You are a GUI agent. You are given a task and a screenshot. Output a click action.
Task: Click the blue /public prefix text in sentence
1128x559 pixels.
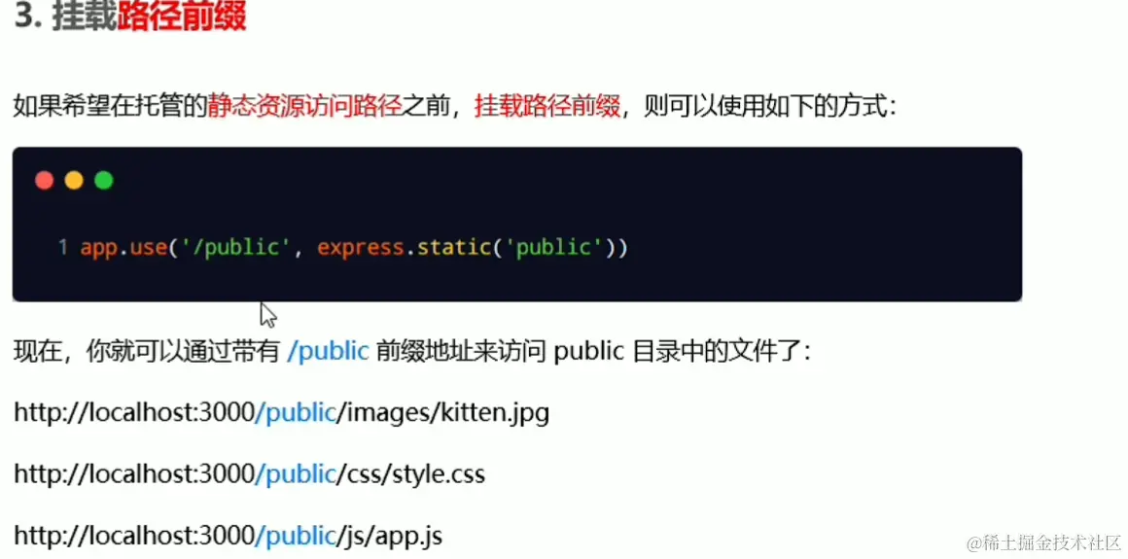pos(328,352)
